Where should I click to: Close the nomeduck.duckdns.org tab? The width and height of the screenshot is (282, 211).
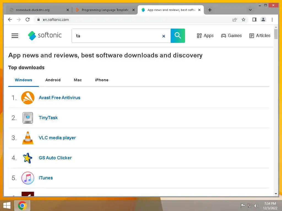[68, 10]
